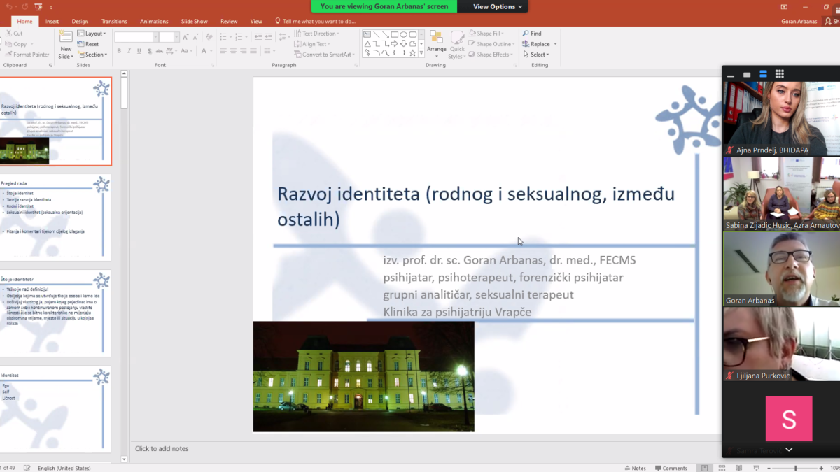Click the Convert to SmartArt icon
This screenshot has height=472, width=840.
click(297, 55)
